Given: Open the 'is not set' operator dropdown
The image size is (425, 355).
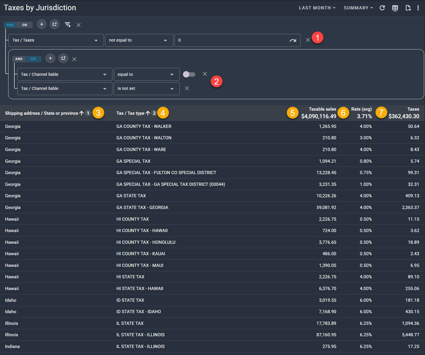Looking at the screenshot, I should point(146,89).
